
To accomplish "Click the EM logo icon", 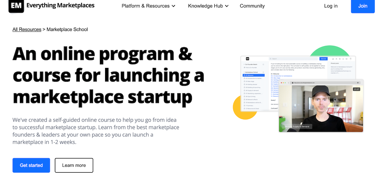I will coord(16,6).
